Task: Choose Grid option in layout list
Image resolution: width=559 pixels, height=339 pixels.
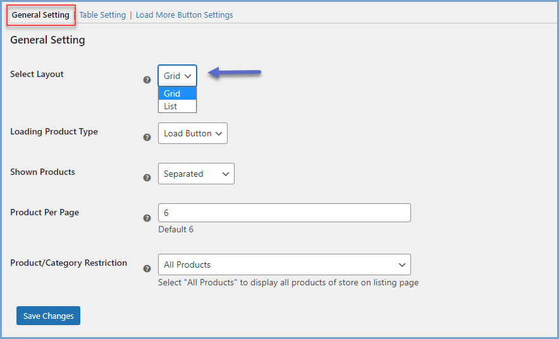Action: pos(177,93)
